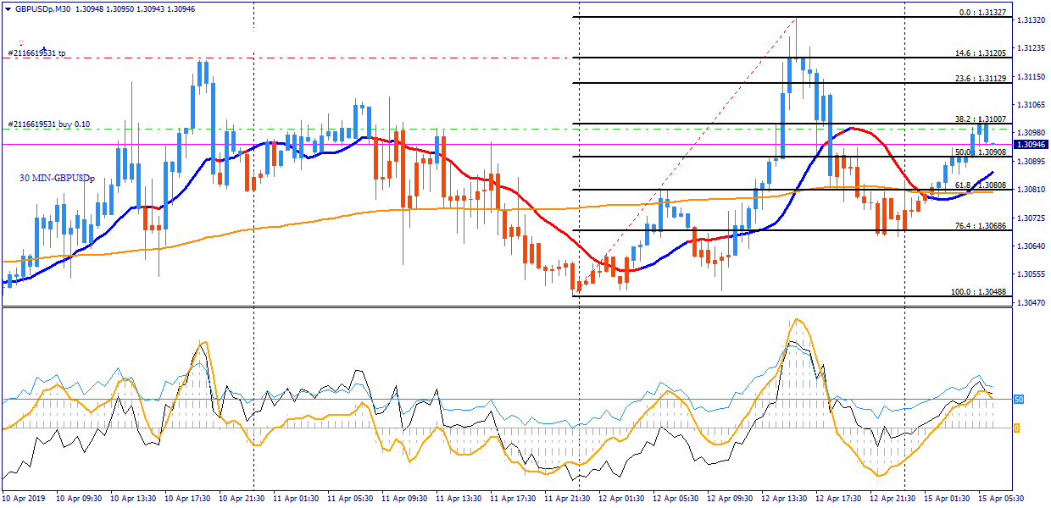
Task: Click the Fibonacci 0.0 level label 1.31327
Action: coord(981,13)
